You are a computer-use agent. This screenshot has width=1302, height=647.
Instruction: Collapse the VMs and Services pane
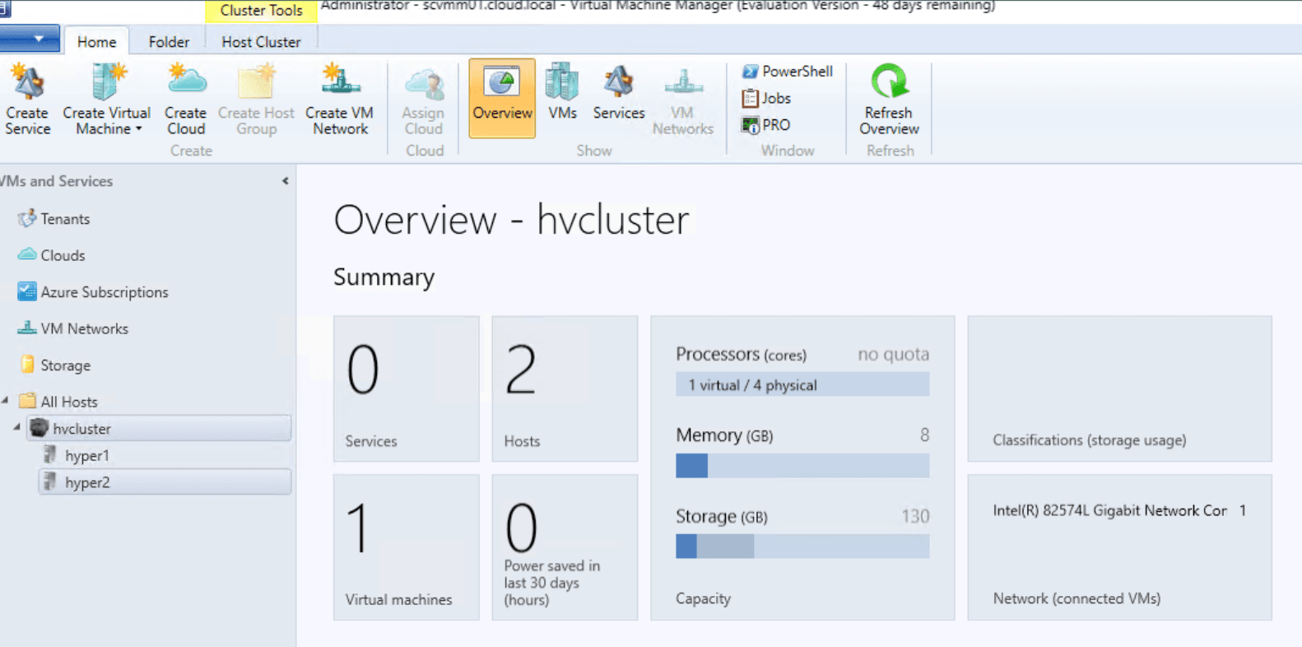(285, 181)
